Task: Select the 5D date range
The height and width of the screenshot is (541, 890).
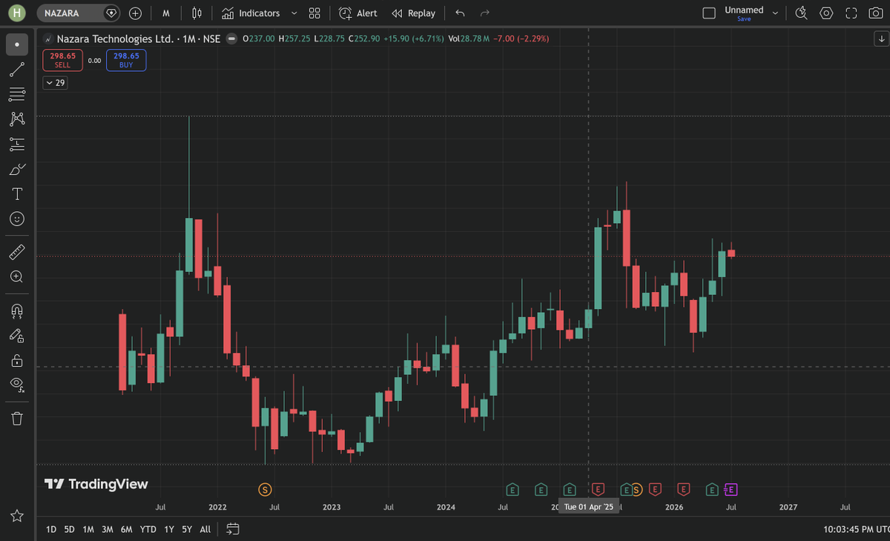Action: pos(69,529)
